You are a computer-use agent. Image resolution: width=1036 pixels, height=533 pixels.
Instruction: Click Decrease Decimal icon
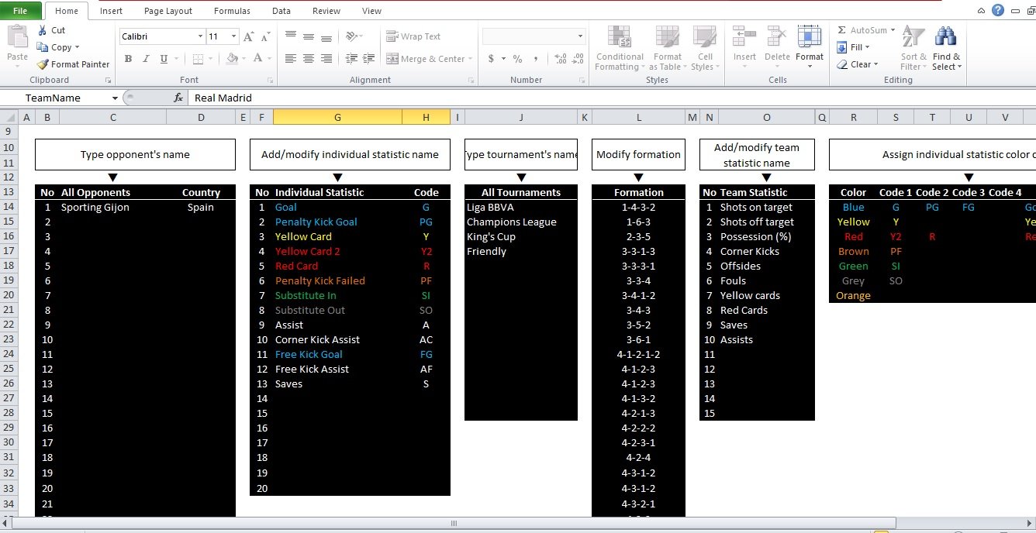(578, 59)
